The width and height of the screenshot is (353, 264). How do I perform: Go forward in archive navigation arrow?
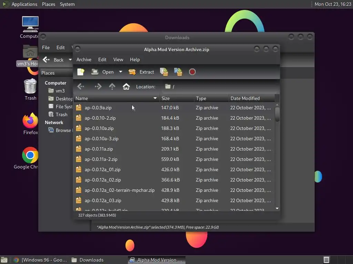(x=98, y=86)
